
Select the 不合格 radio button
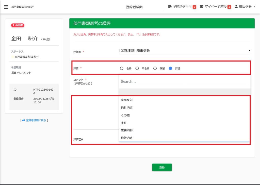pos(137,68)
